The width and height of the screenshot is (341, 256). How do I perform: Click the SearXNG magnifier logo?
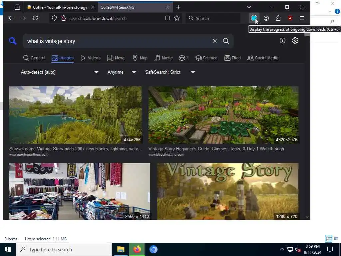13,41
